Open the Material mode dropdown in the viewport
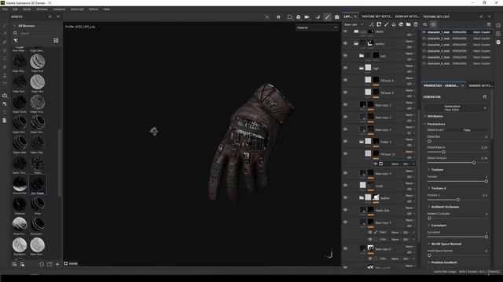503x282 pixels. pyautogui.click(x=317, y=28)
